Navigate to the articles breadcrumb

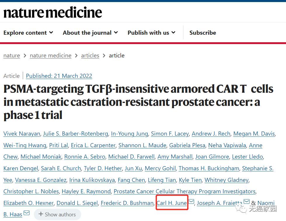(x=90, y=55)
